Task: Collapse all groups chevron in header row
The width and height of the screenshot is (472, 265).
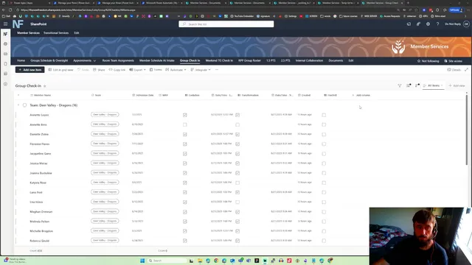Action: tap(18, 95)
